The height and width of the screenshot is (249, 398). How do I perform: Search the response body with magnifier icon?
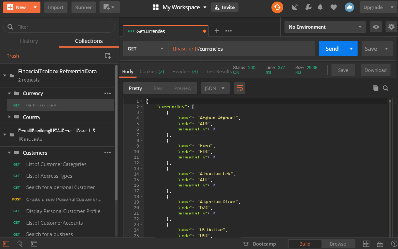pos(386,88)
